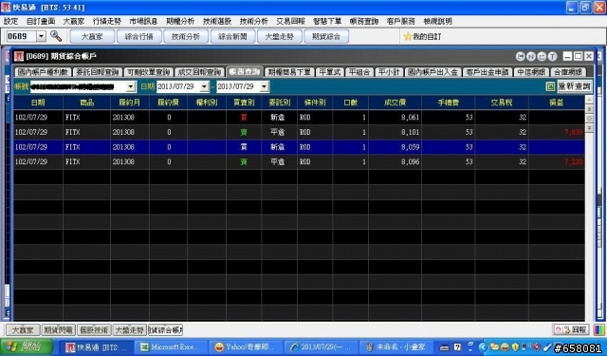The height and width of the screenshot is (356, 607).
Task: Switch to the 委託回報查詢 tab
Action: [x=98, y=72]
